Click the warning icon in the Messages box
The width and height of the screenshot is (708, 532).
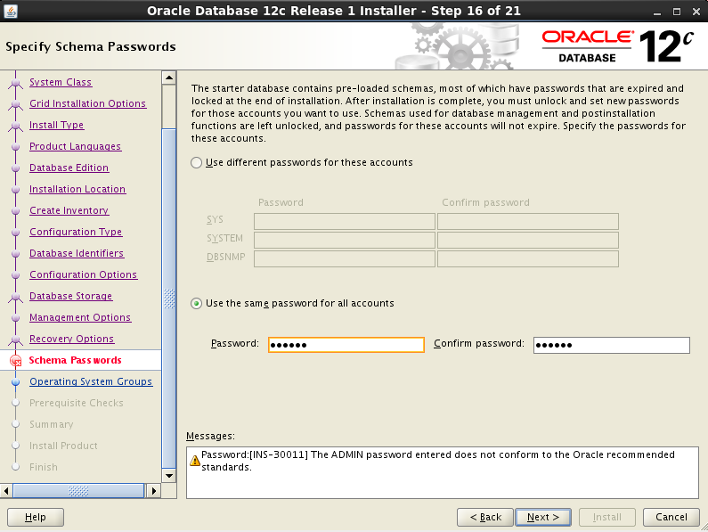(195, 461)
